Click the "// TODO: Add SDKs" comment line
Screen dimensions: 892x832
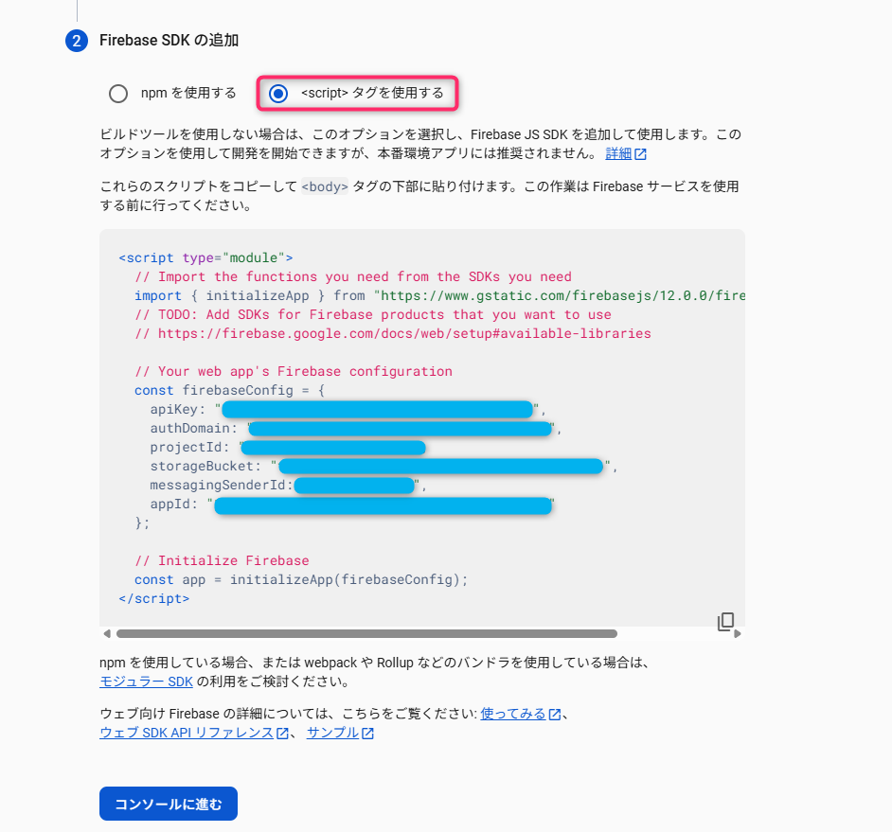coord(373,314)
